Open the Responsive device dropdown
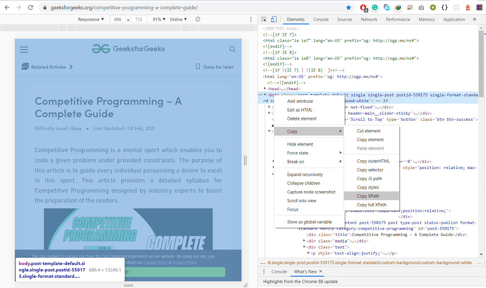This screenshot has height=288, width=486. click(x=91, y=19)
